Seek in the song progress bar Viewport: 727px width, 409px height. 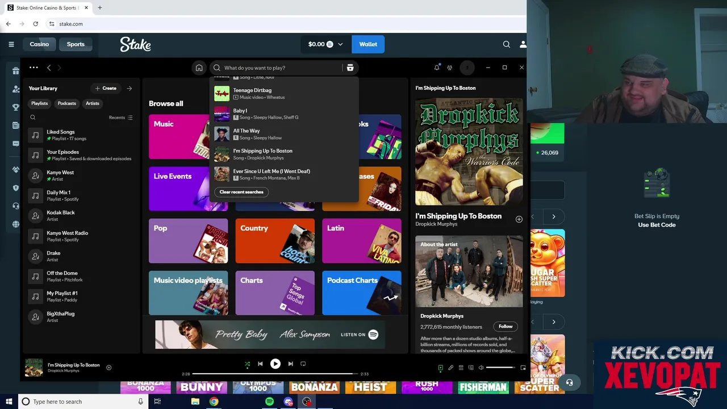(x=275, y=374)
